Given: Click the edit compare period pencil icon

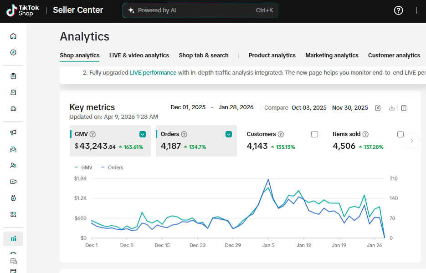Looking at the screenshot, I should point(378,108).
